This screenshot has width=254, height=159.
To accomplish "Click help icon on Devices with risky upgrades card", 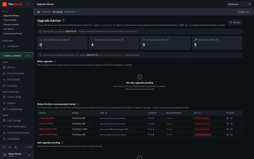I will pyautogui.click(x=69, y=40).
